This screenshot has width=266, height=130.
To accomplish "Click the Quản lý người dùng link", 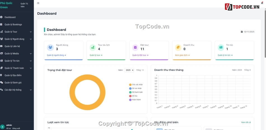I will 56,55.
